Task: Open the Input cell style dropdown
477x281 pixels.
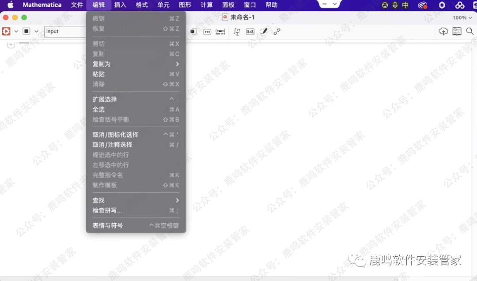Action: [65, 31]
